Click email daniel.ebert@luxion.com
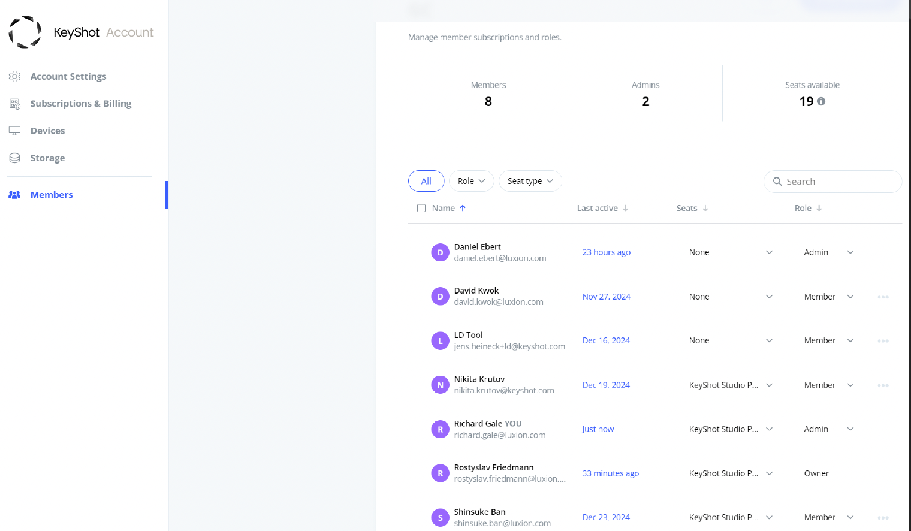Image resolution: width=911 pixels, height=531 pixels. 500,258
